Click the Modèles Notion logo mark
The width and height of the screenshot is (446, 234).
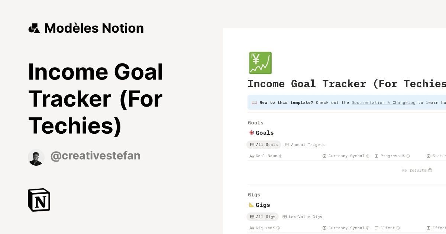(34, 28)
